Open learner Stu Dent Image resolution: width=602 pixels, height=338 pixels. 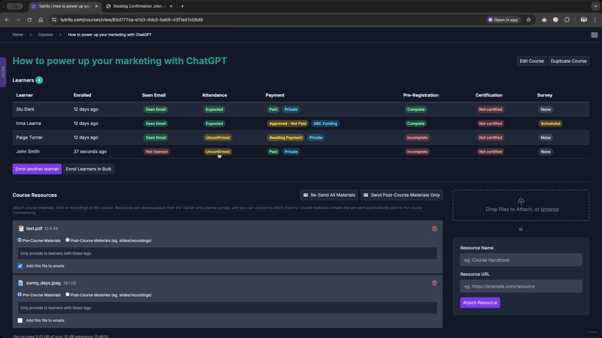[25, 109]
